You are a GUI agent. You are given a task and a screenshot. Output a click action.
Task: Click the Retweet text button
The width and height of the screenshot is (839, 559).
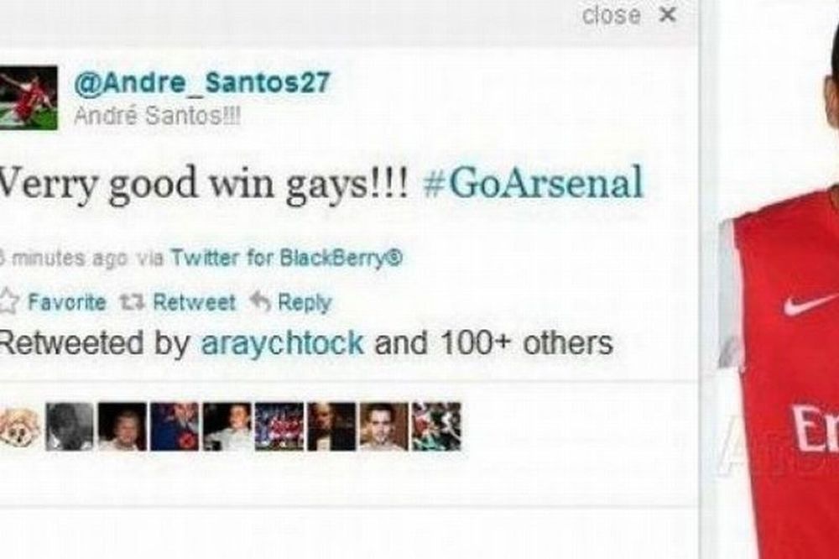[195, 302]
